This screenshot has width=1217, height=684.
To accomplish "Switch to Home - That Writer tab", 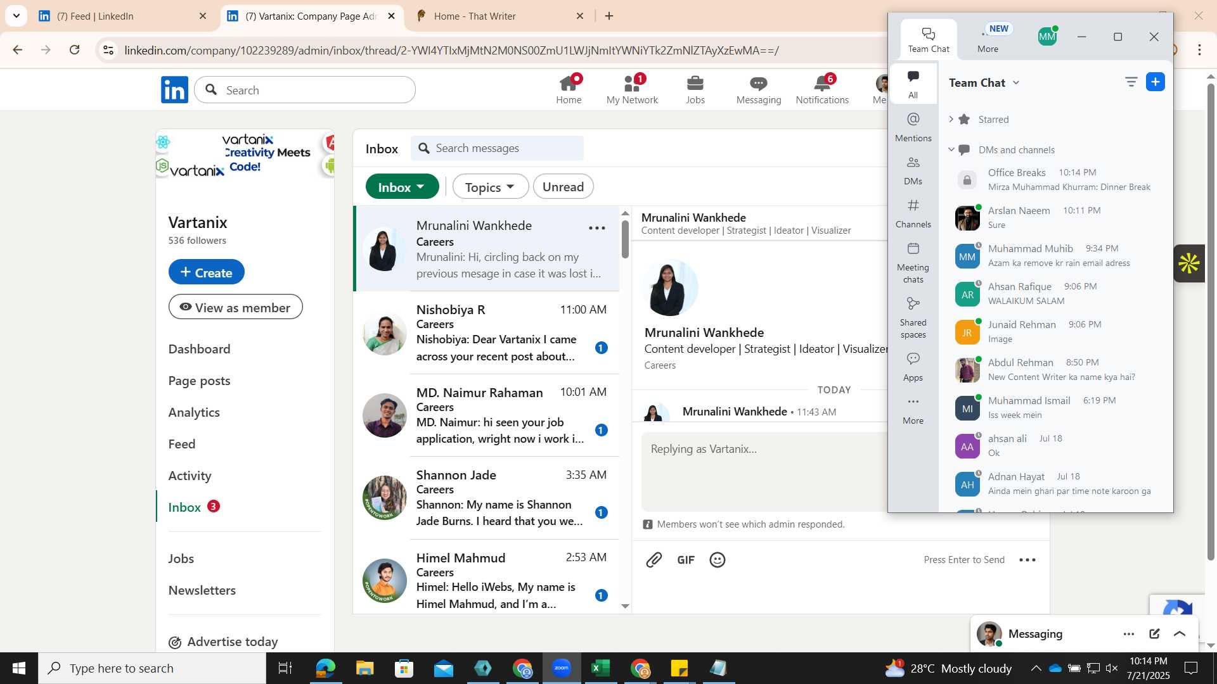I will point(500,16).
